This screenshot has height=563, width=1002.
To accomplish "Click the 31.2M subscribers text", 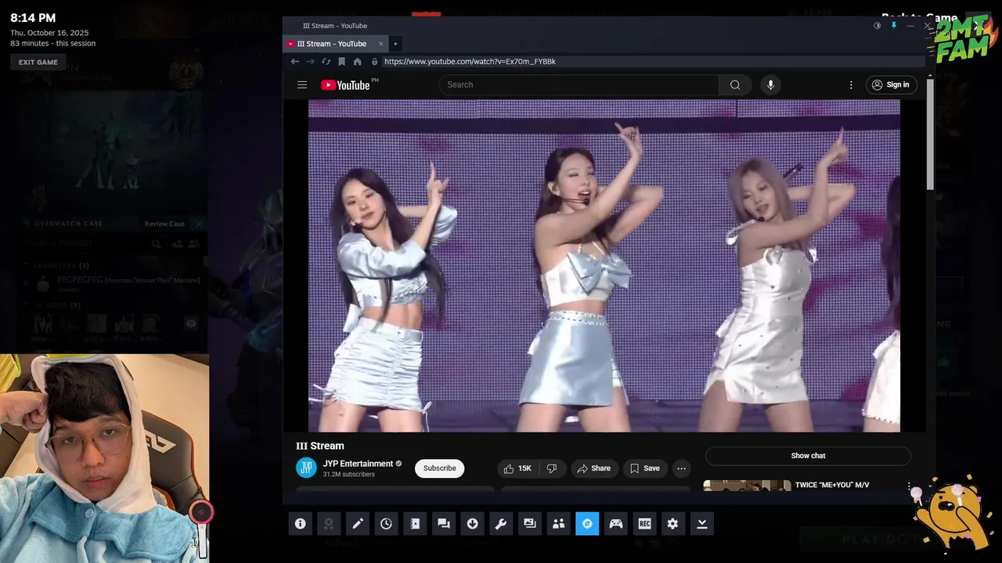I will pyautogui.click(x=349, y=475).
